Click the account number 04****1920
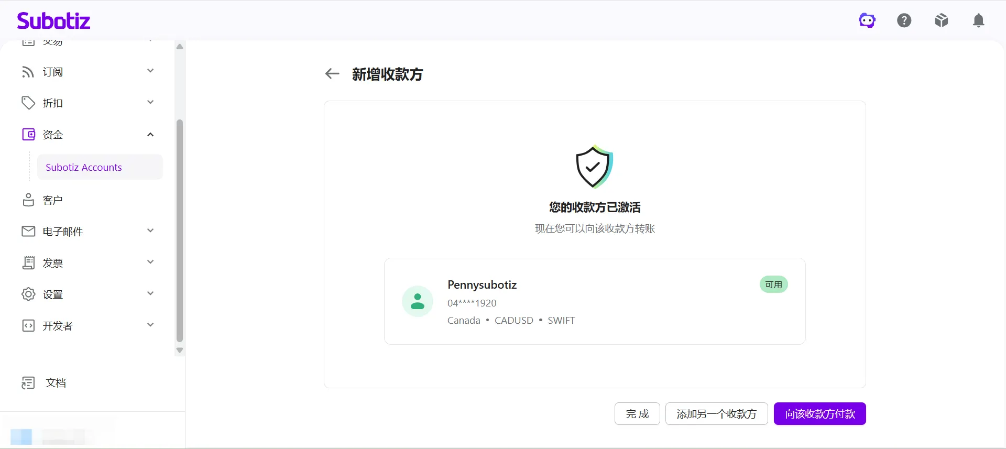 (x=472, y=303)
